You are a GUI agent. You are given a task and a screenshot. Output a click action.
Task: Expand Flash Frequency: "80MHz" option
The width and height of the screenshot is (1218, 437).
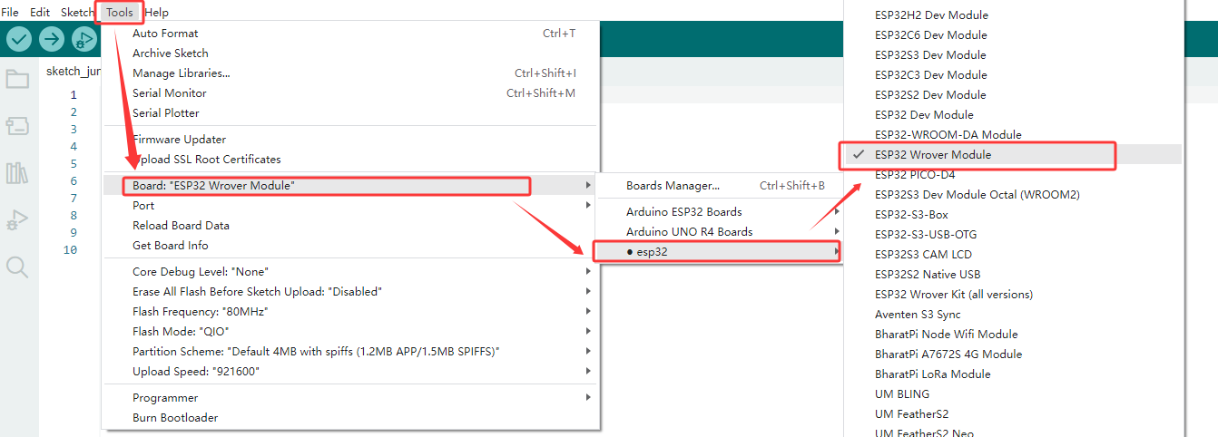tap(350, 312)
